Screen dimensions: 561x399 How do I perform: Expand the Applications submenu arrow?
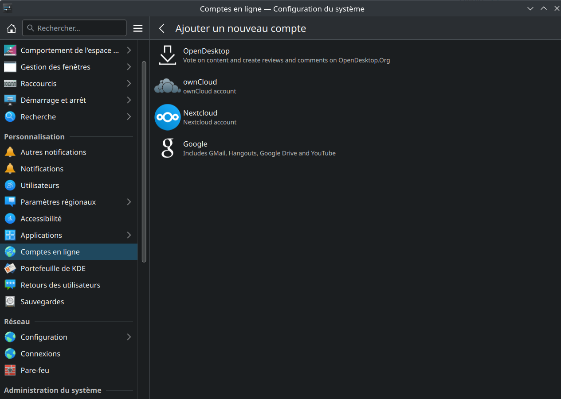coord(129,235)
